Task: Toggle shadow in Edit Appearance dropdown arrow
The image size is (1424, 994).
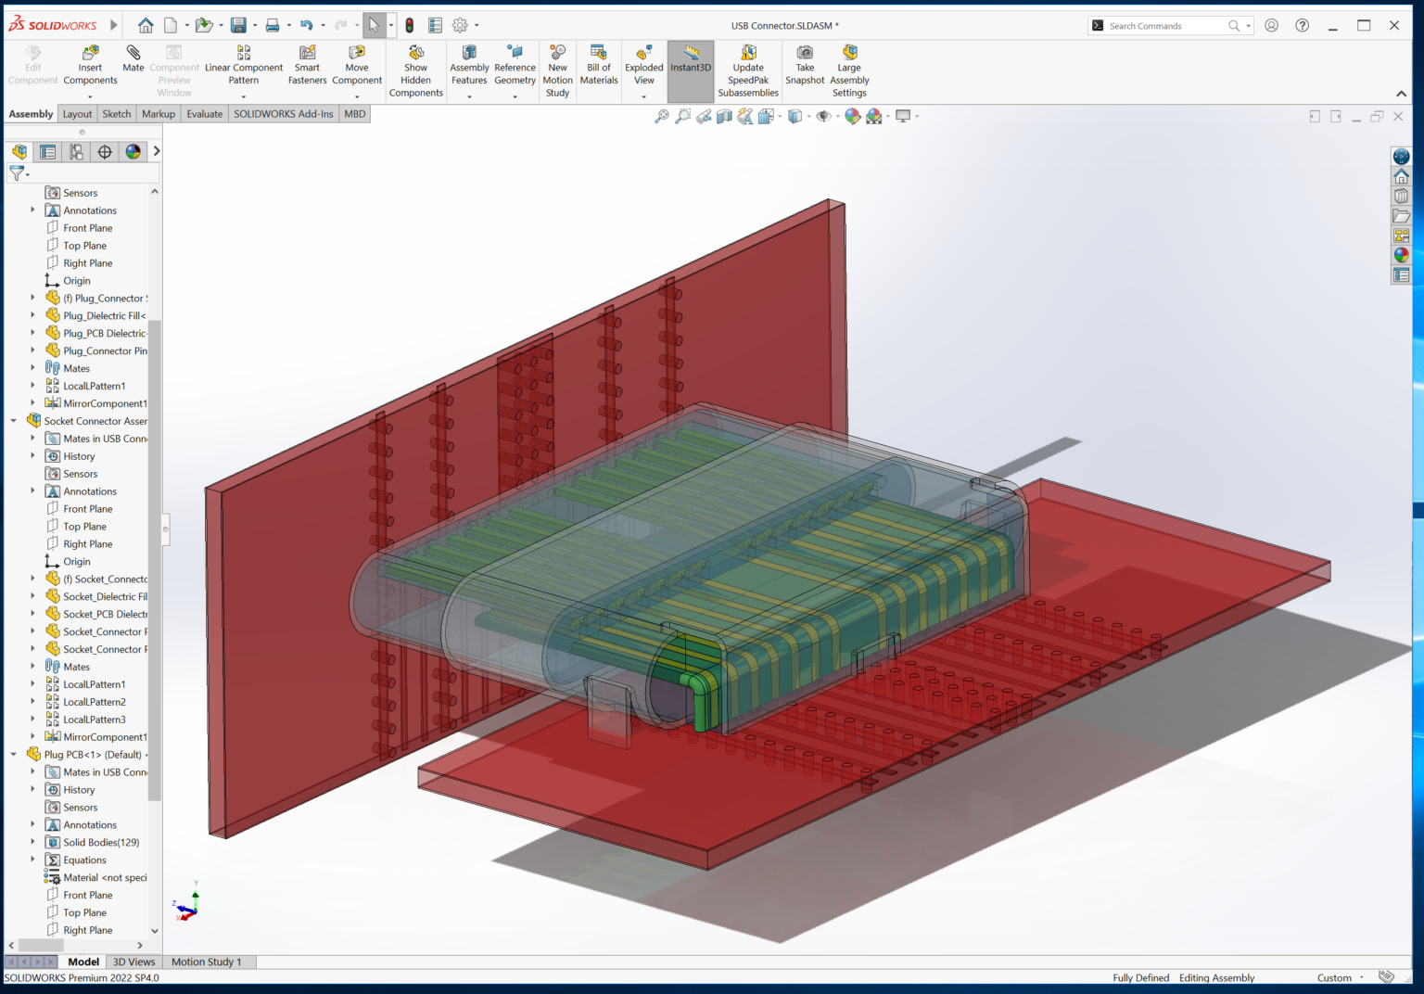Action: [886, 116]
